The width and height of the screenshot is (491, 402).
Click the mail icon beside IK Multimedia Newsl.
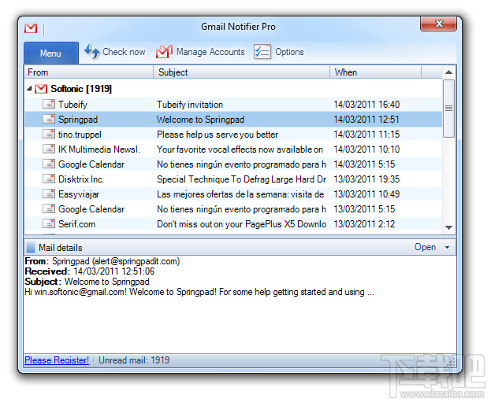pyautogui.click(x=49, y=149)
